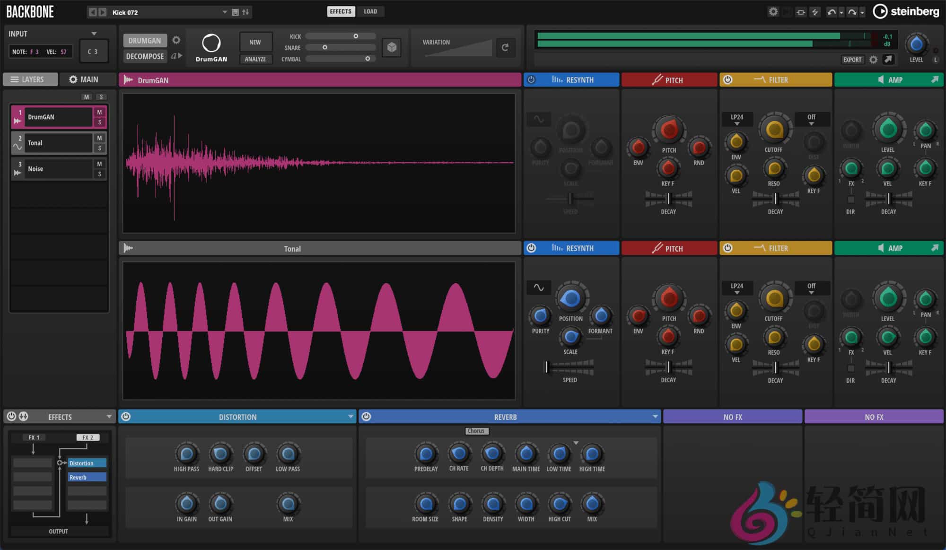Open the export settings gear icon
This screenshot has width=946, height=550.
click(x=874, y=60)
